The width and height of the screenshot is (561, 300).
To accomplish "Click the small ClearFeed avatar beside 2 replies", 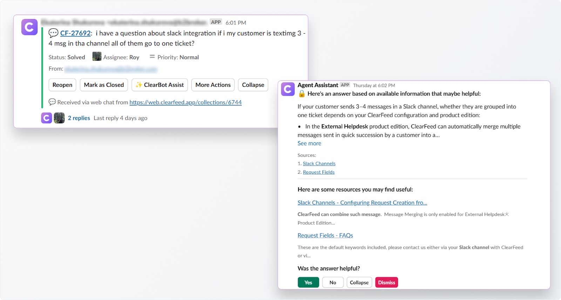I will pyautogui.click(x=47, y=118).
